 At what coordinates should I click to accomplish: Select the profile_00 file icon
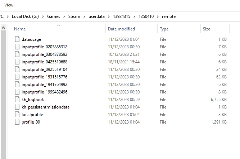[x=17, y=122]
